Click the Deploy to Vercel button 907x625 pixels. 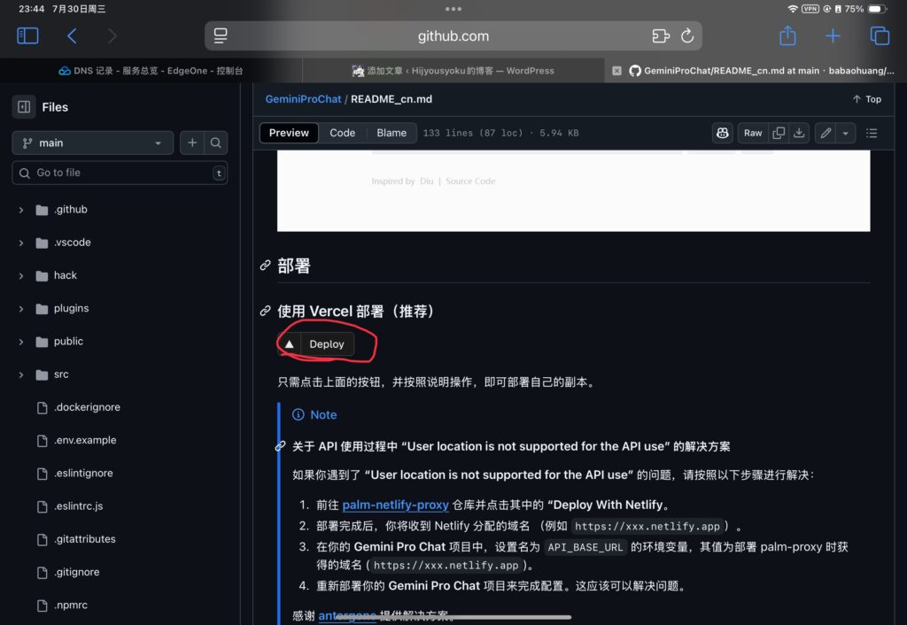[316, 344]
